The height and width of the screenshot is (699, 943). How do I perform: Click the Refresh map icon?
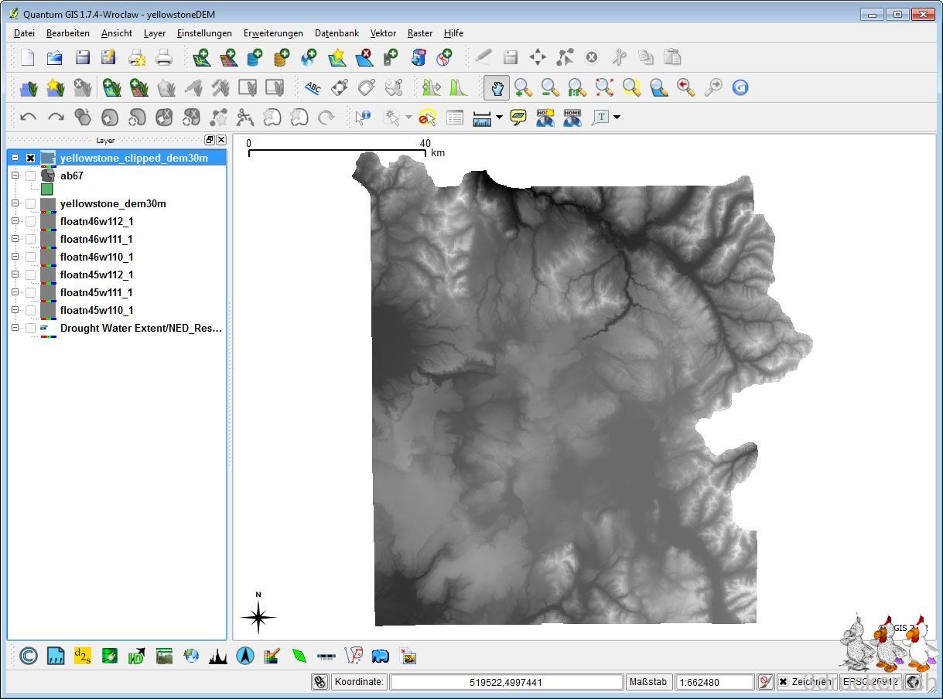740,87
